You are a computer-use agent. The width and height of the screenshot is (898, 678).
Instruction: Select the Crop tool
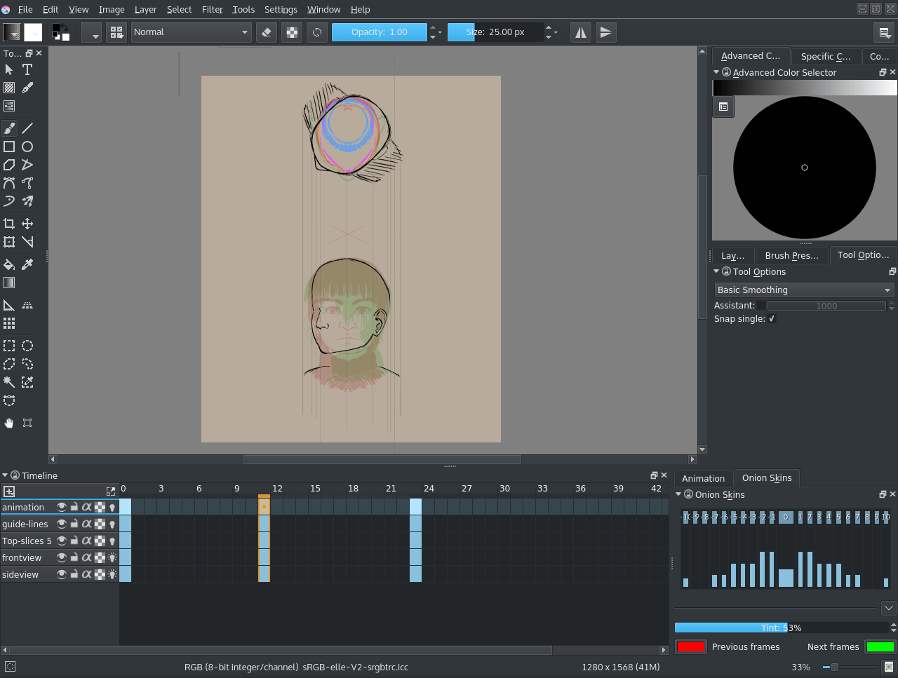point(9,223)
